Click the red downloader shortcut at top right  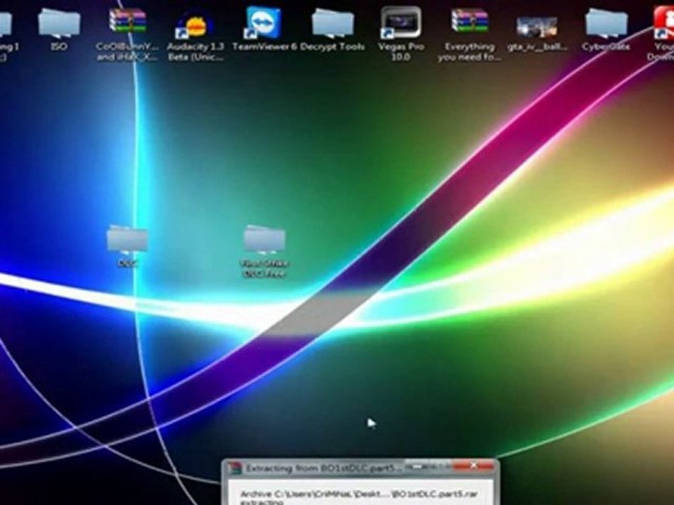click(x=663, y=22)
